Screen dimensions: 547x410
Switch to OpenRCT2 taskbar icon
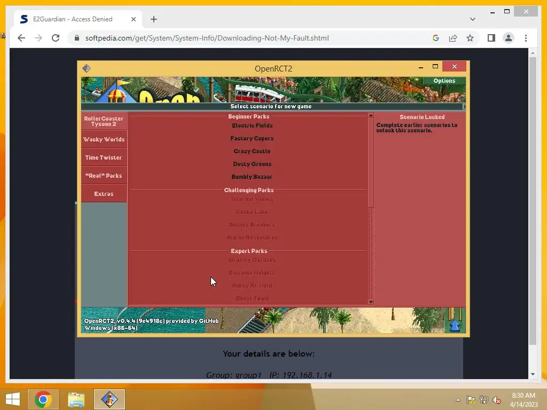tap(109, 399)
